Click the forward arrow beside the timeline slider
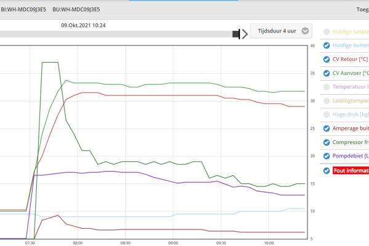The height and width of the screenshot is (246, 369). 245,34
